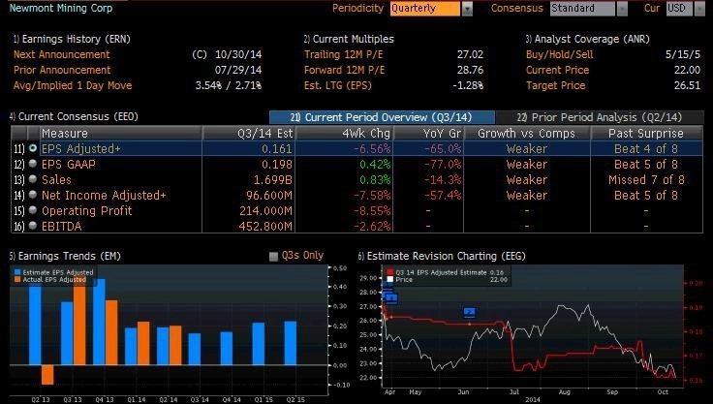The image size is (713, 404).
Task: Click the 4Wk Chg column header
Action: 344,134
